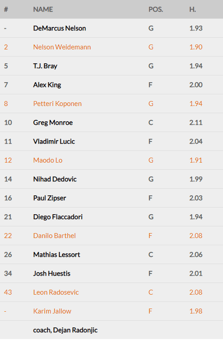Open Danilo Barthel player page
223x340 pixels.
tap(54, 236)
